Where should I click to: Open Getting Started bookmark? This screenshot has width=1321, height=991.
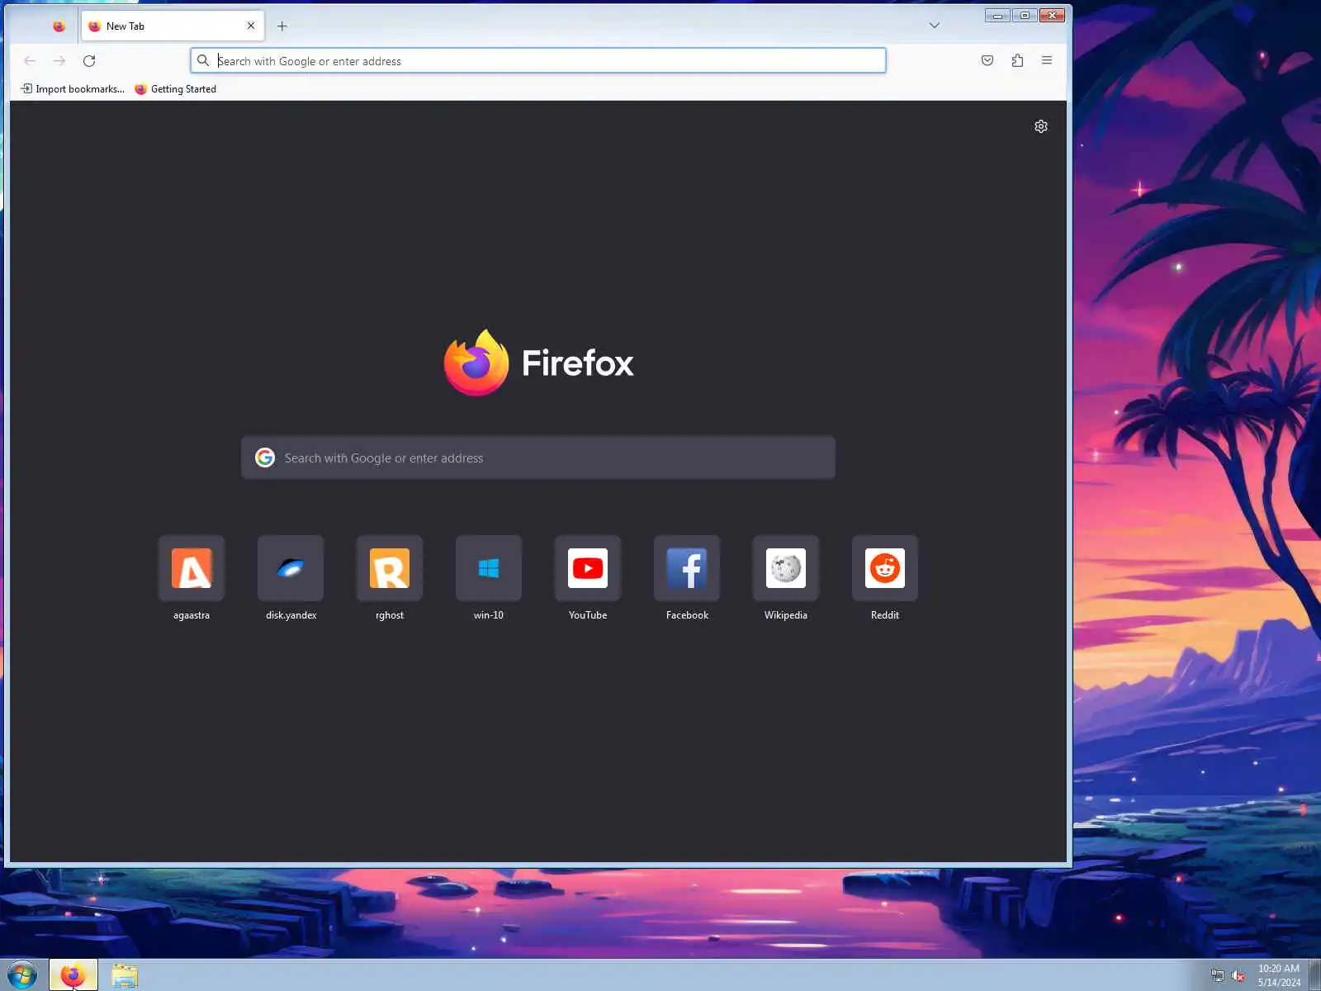pos(175,89)
